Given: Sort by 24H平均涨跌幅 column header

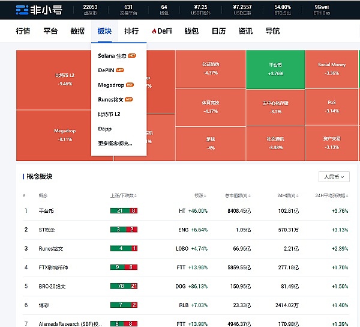Looking at the screenshot, I should click(x=332, y=195).
